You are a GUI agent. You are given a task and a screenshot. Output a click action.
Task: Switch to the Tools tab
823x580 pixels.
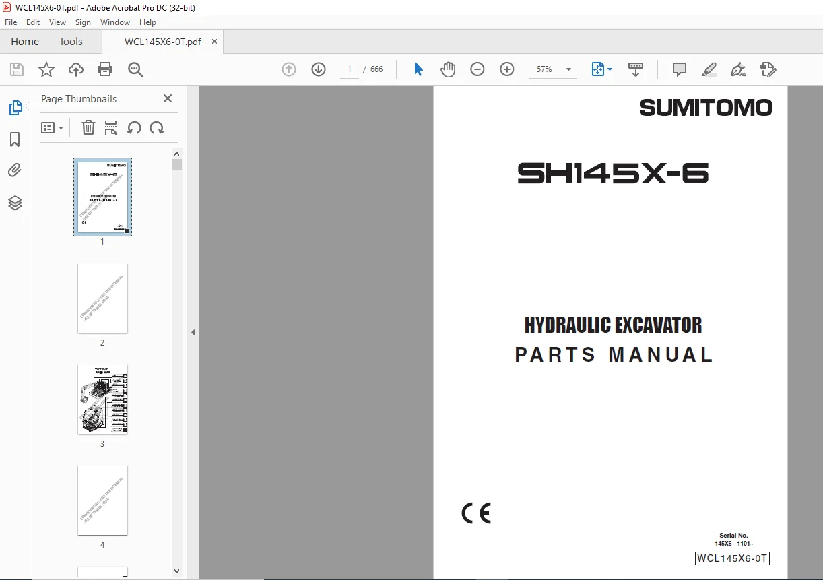pyautogui.click(x=71, y=41)
